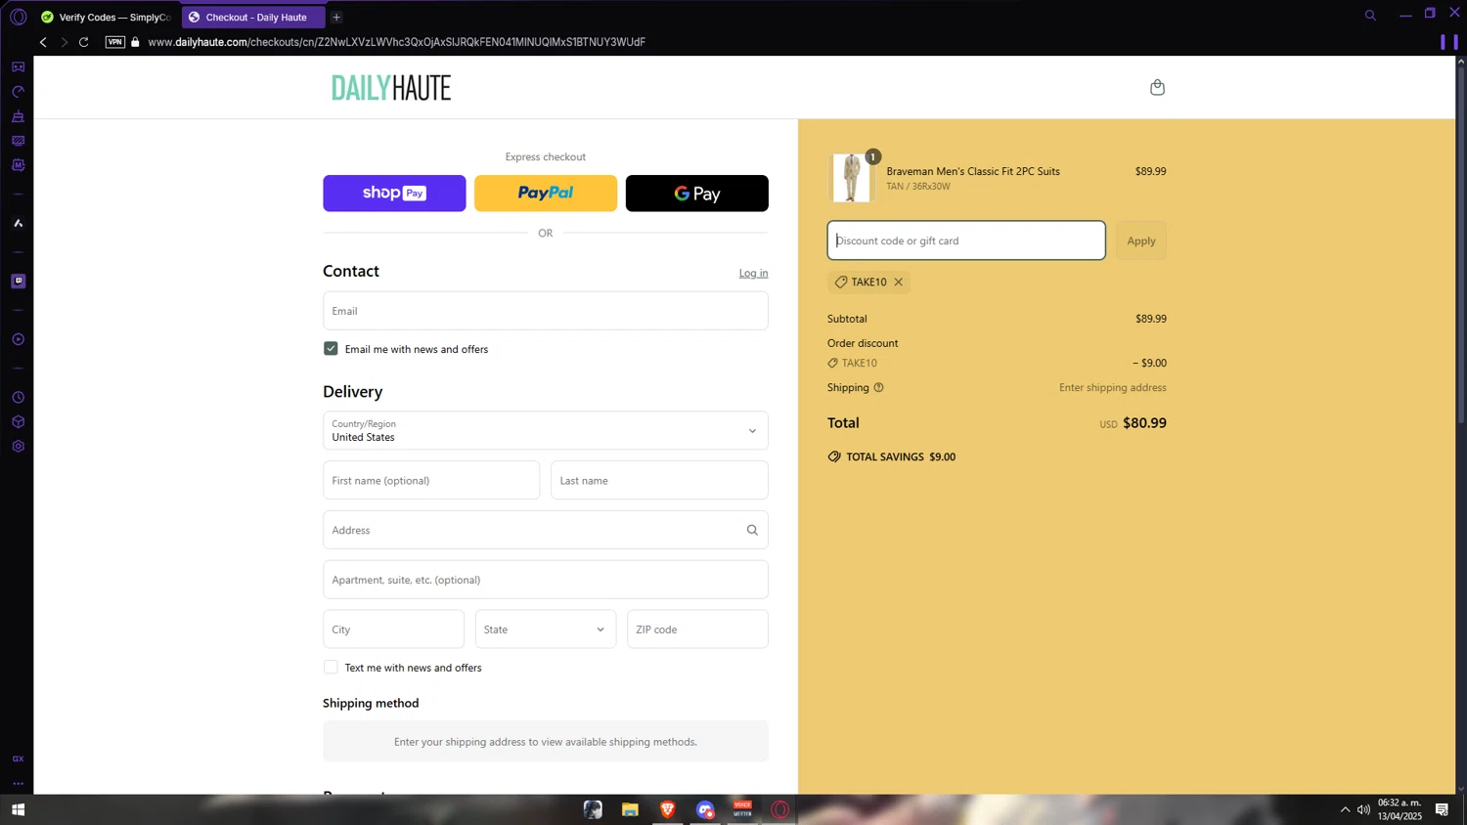This screenshot has height=825, width=1467.
Task: Open Opera GX taskbar icon
Action: [779, 809]
